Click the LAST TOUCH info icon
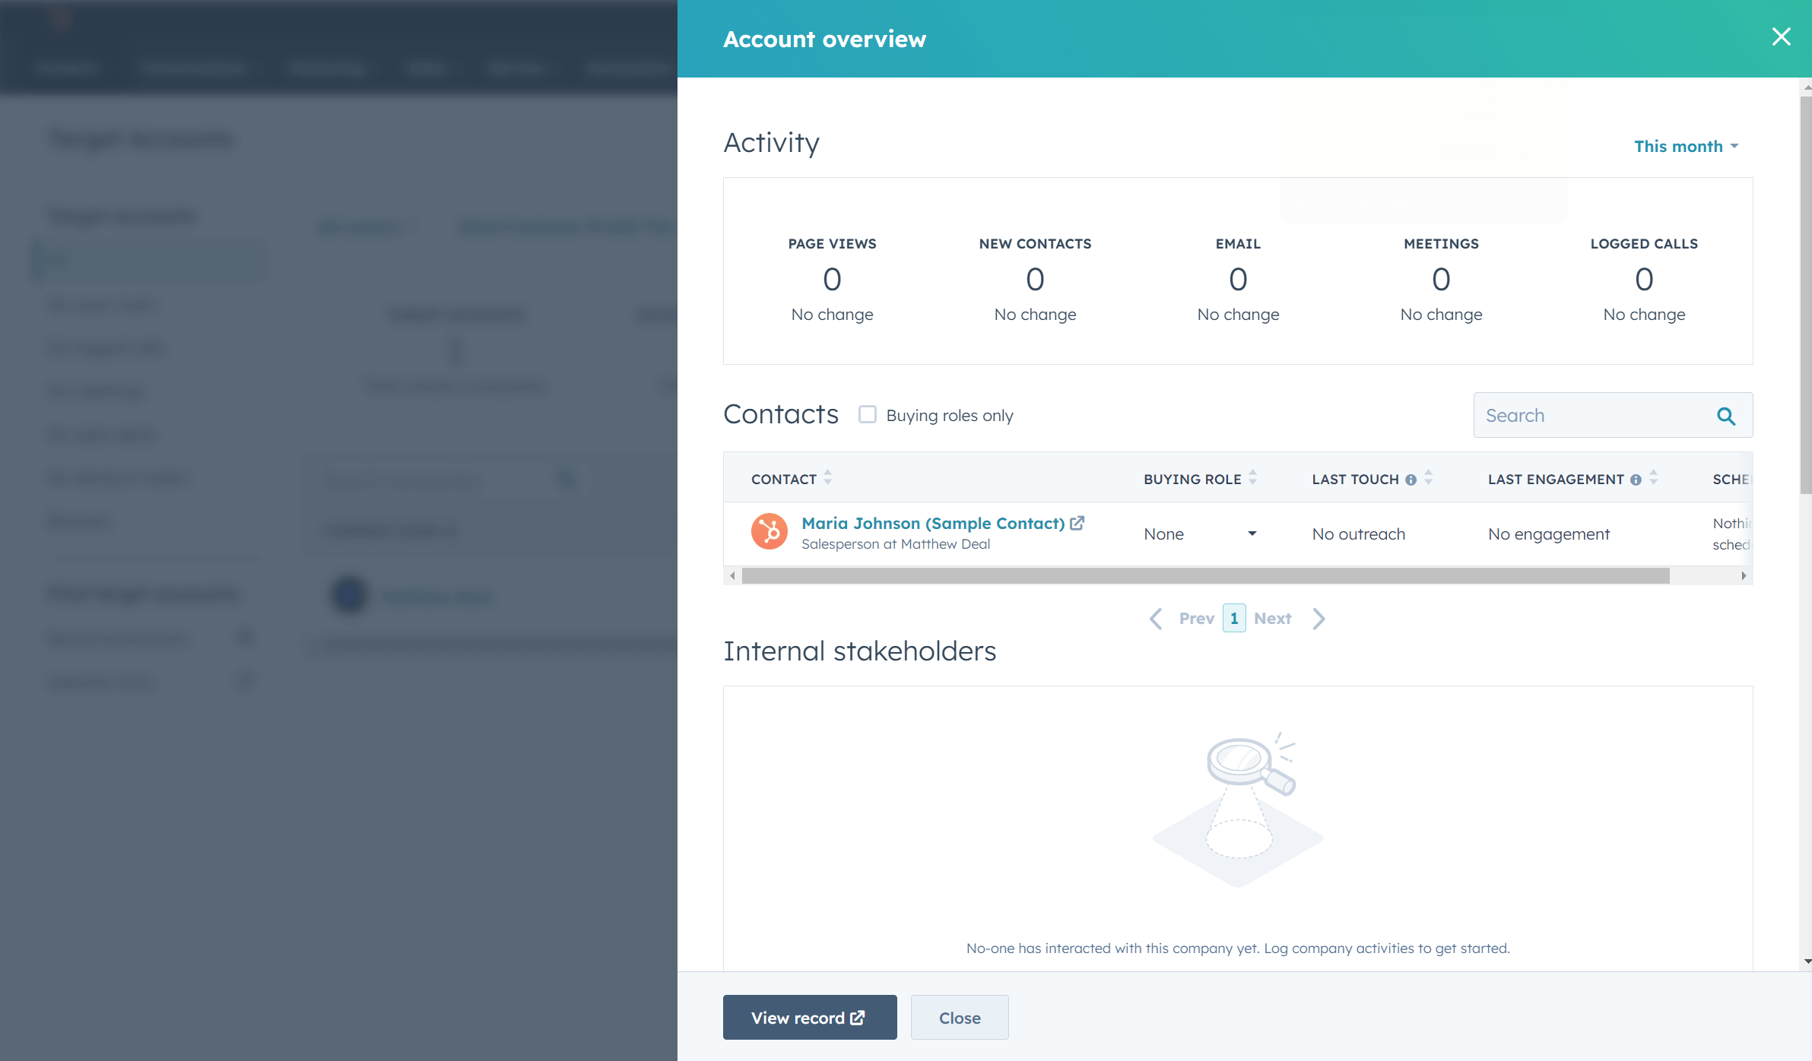Viewport: 1812px width, 1061px height. pyautogui.click(x=1411, y=479)
